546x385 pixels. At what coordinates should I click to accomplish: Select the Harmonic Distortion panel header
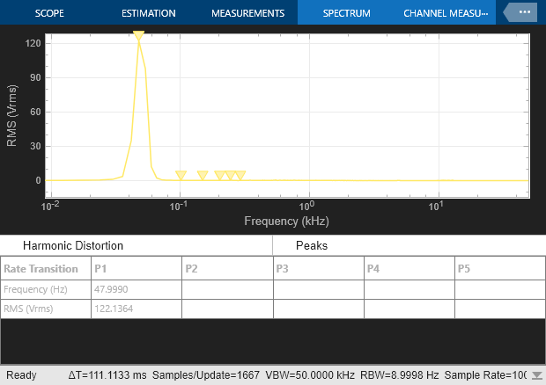[73, 246]
